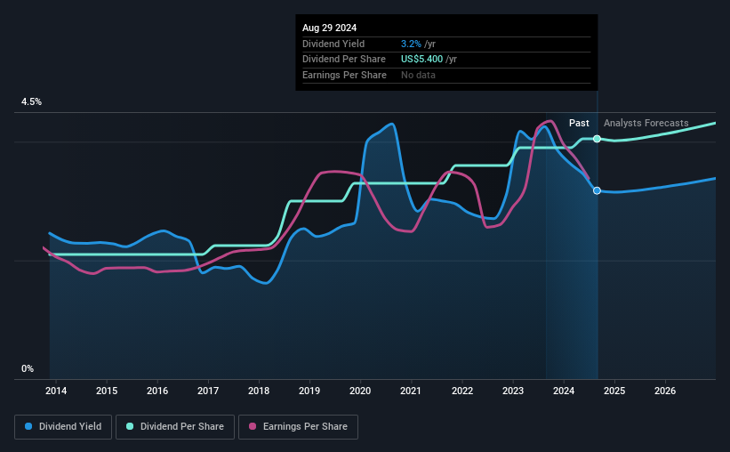Viewport: 730px width, 452px height.
Task: Select the teal Dividend Per Share data point
Action: (597, 139)
